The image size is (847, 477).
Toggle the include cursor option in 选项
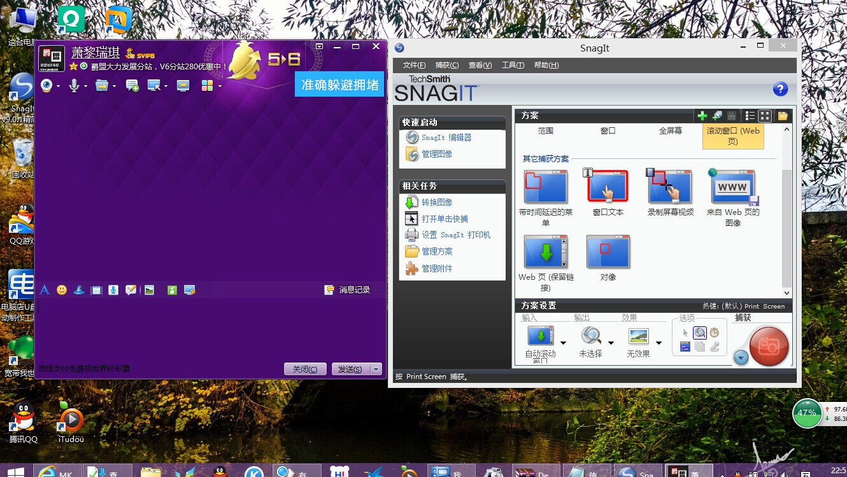685,333
